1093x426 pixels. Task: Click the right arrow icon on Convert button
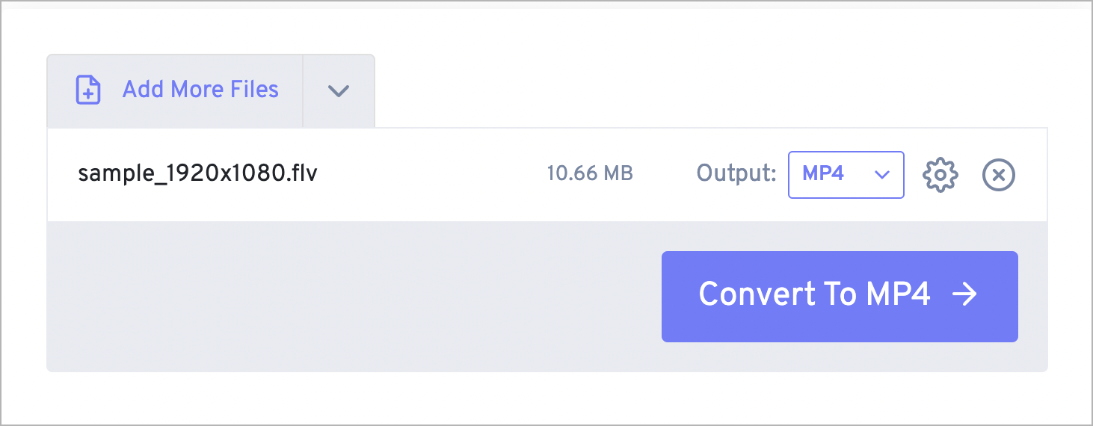tap(964, 294)
